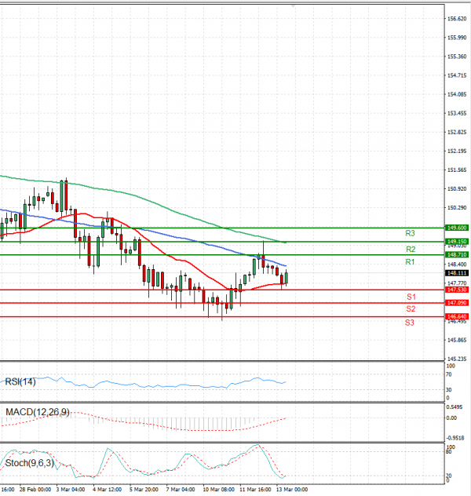The height and width of the screenshot is (496, 471).
Task: Click the 152.825 price axis value
Action: pos(457,132)
